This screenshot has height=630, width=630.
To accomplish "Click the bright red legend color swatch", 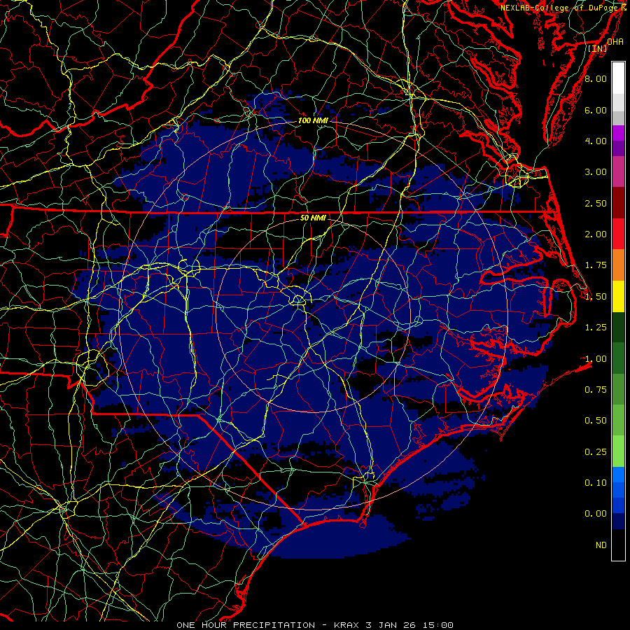I will (x=618, y=234).
